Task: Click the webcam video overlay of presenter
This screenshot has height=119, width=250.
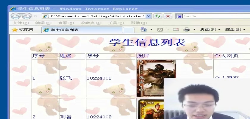Action: (207, 98)
